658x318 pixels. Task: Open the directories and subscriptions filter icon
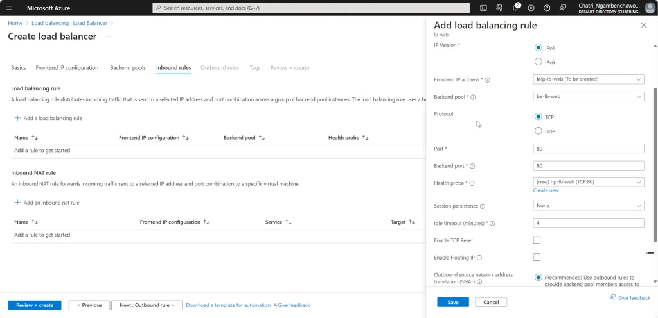point(499,8)
